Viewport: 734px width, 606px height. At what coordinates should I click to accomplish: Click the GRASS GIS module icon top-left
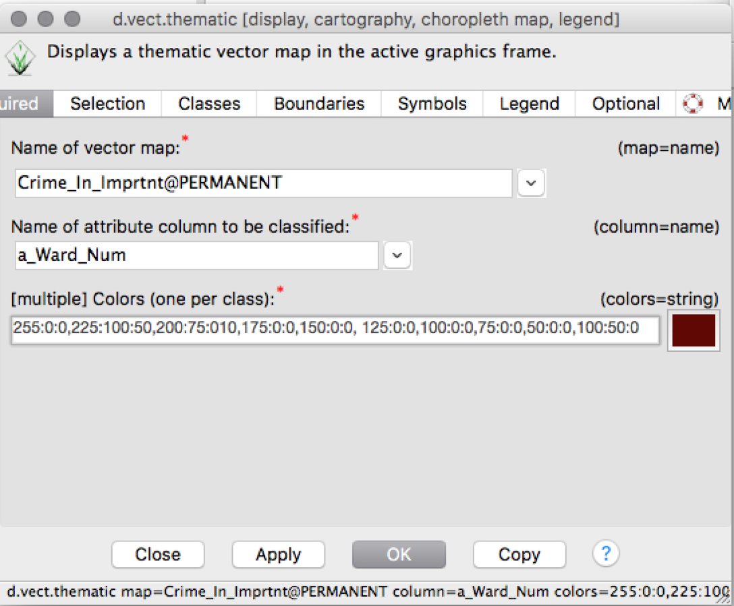pos(20,57)
